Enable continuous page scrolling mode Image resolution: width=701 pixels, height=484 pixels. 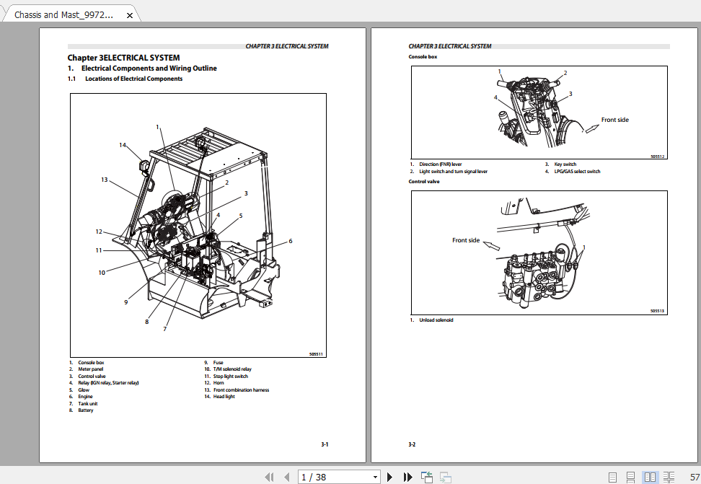[x=630, y=477]
